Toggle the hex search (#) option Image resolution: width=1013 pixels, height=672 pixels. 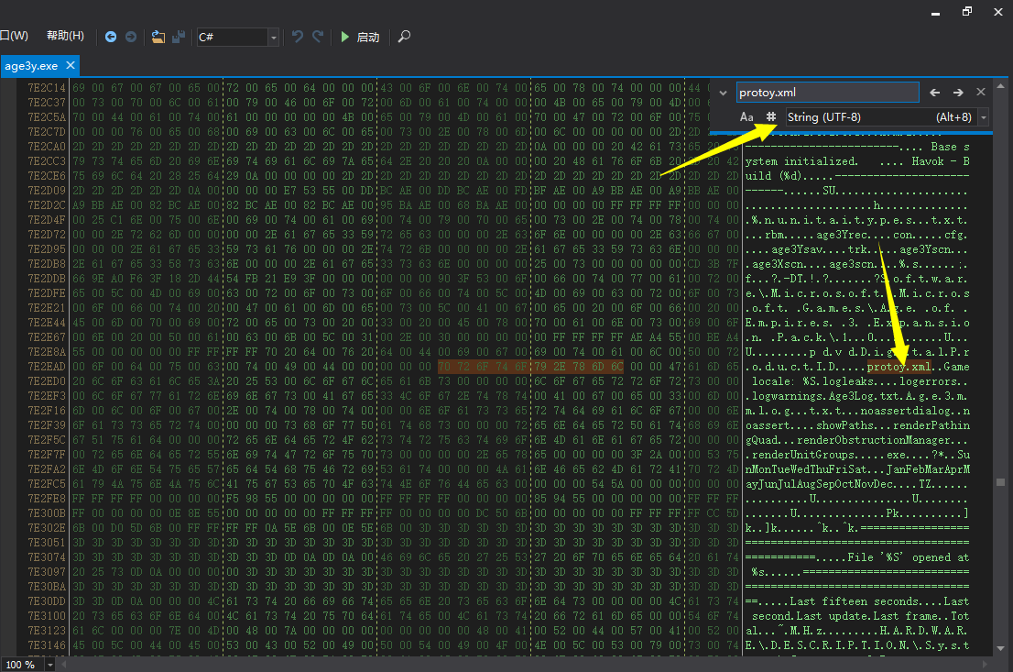point(771,117)
